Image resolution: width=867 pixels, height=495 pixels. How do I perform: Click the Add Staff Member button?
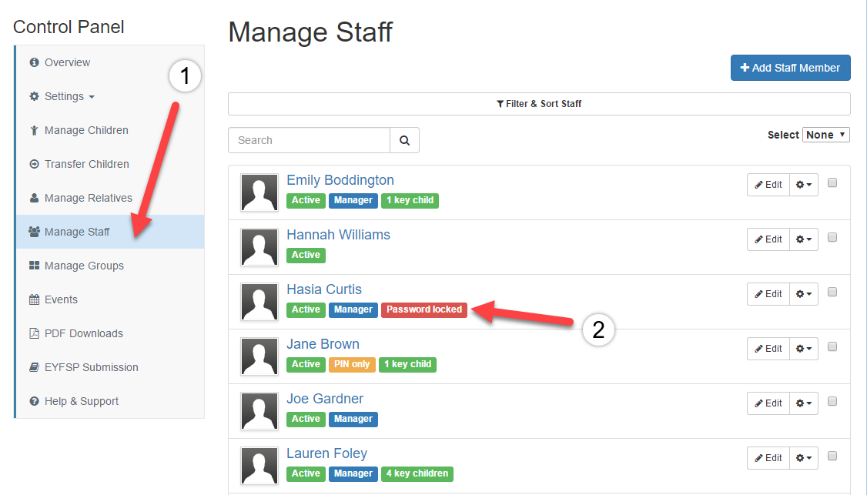click(x=790, y=68)
